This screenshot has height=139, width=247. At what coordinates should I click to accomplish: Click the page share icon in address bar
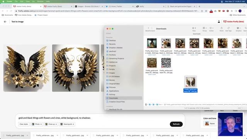click(202, 11)
